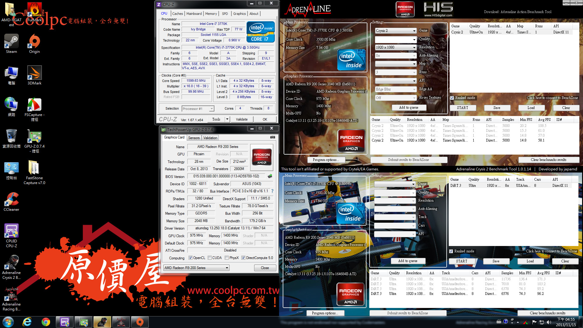The image size is (583, 328).
Task: Switch to the Mainboard tab in CPU-Z
Action: 194,14
